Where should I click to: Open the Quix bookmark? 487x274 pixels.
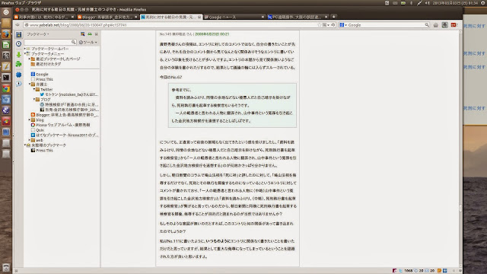tap(37, 130)
